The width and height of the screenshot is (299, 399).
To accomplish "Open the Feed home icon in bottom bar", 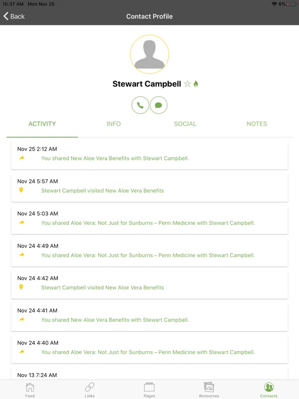I will [x=30, y=390].
